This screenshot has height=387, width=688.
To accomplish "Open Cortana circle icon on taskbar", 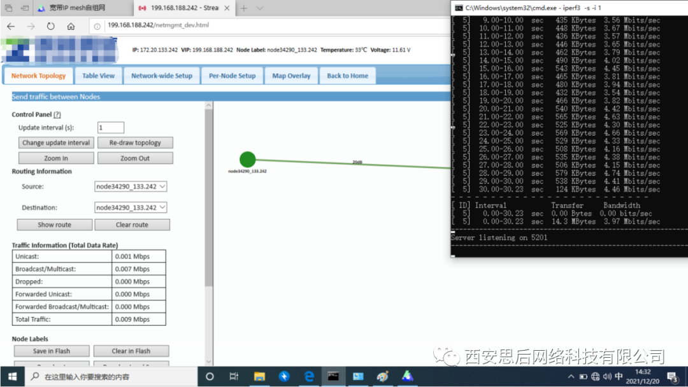I will [210, 376].
